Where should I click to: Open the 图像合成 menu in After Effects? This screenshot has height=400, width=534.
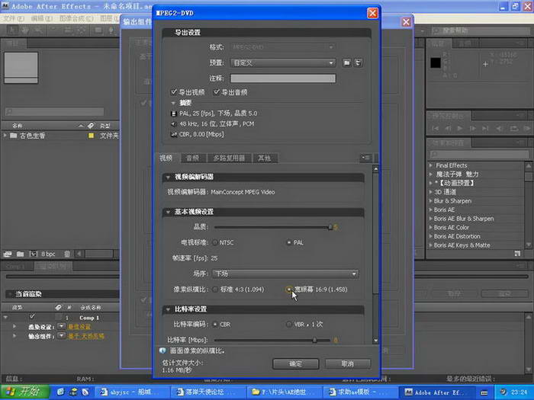(x=76, y=18)
